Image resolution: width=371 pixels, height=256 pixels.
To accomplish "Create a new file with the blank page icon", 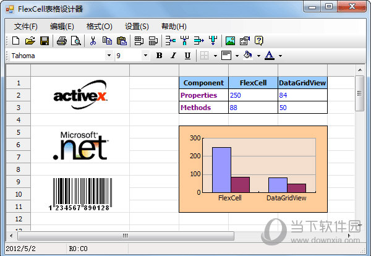I will [16, 41].
